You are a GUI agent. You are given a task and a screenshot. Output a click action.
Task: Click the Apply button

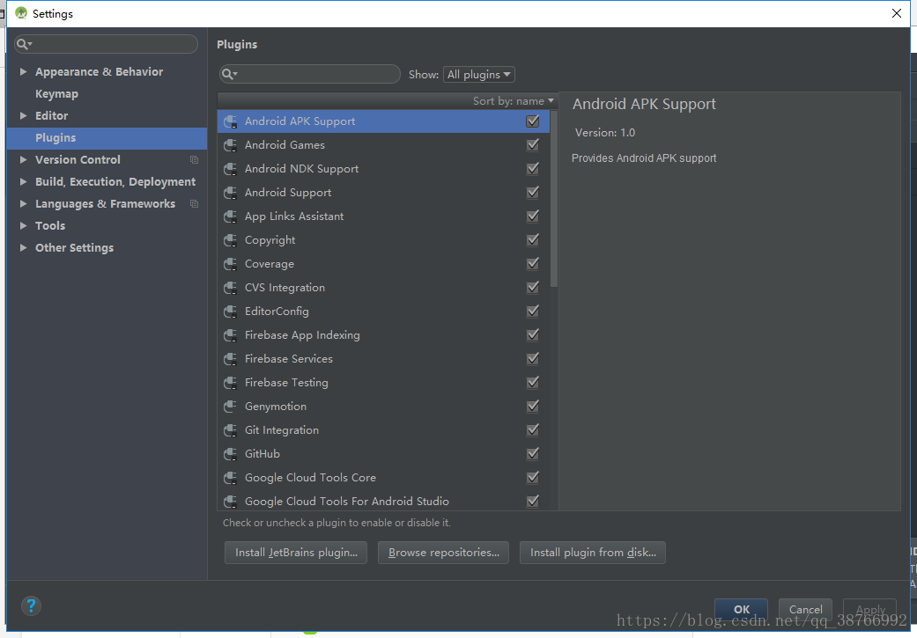point(869,609)
